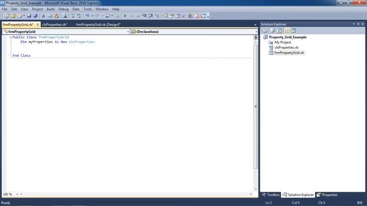The height and width of the screenshot is (206, 367).
Task: Open the Project menu
Action: pos(37,9)
